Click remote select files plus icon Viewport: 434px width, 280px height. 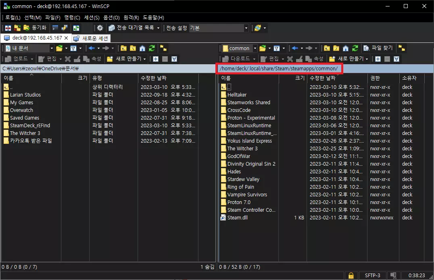(378, 59)
